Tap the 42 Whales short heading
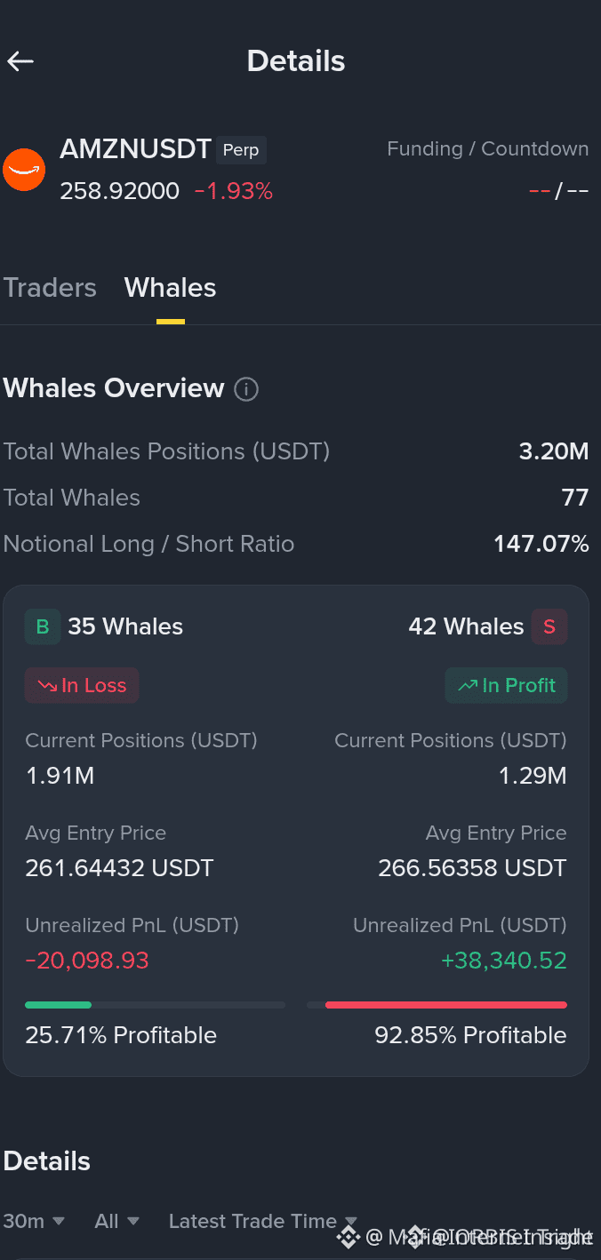Screen dimensions: 601x1260 (x=466, y=626)
